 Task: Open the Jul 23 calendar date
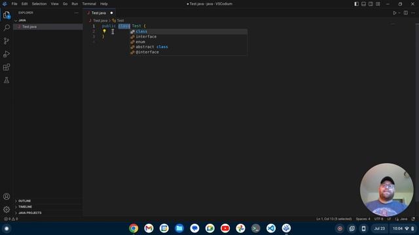pos(380,228)
